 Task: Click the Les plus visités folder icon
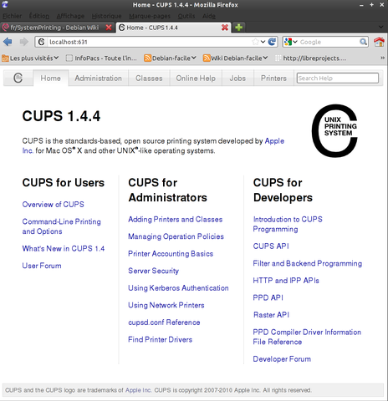(x=5, y=58)
